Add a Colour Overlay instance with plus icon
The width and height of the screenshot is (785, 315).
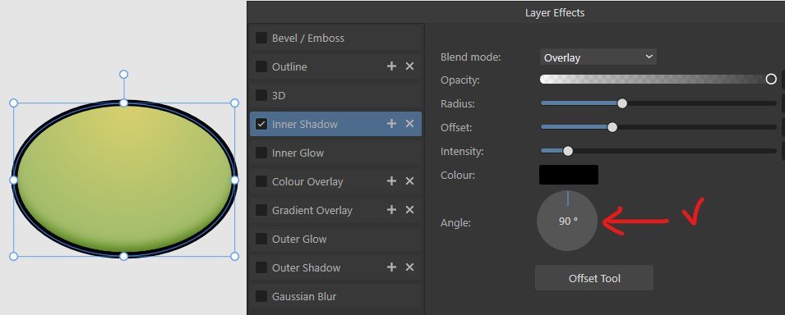tap(391, 181)
